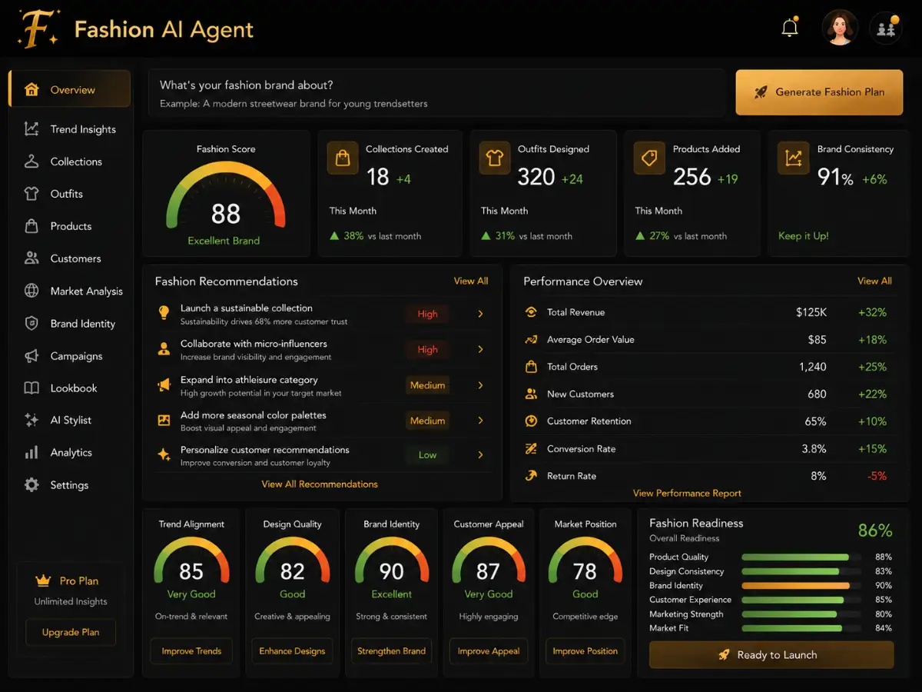Click the Improve Position button
This screenshot has width=922, height=692.
(x=585, y=650)
